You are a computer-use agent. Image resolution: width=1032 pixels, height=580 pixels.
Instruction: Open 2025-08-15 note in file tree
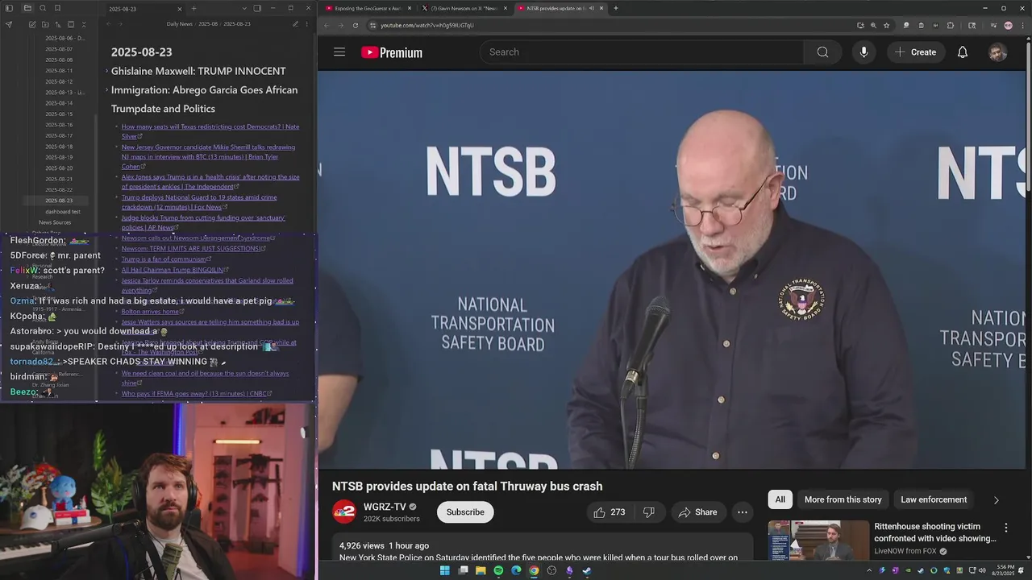(x=59, y=114)
